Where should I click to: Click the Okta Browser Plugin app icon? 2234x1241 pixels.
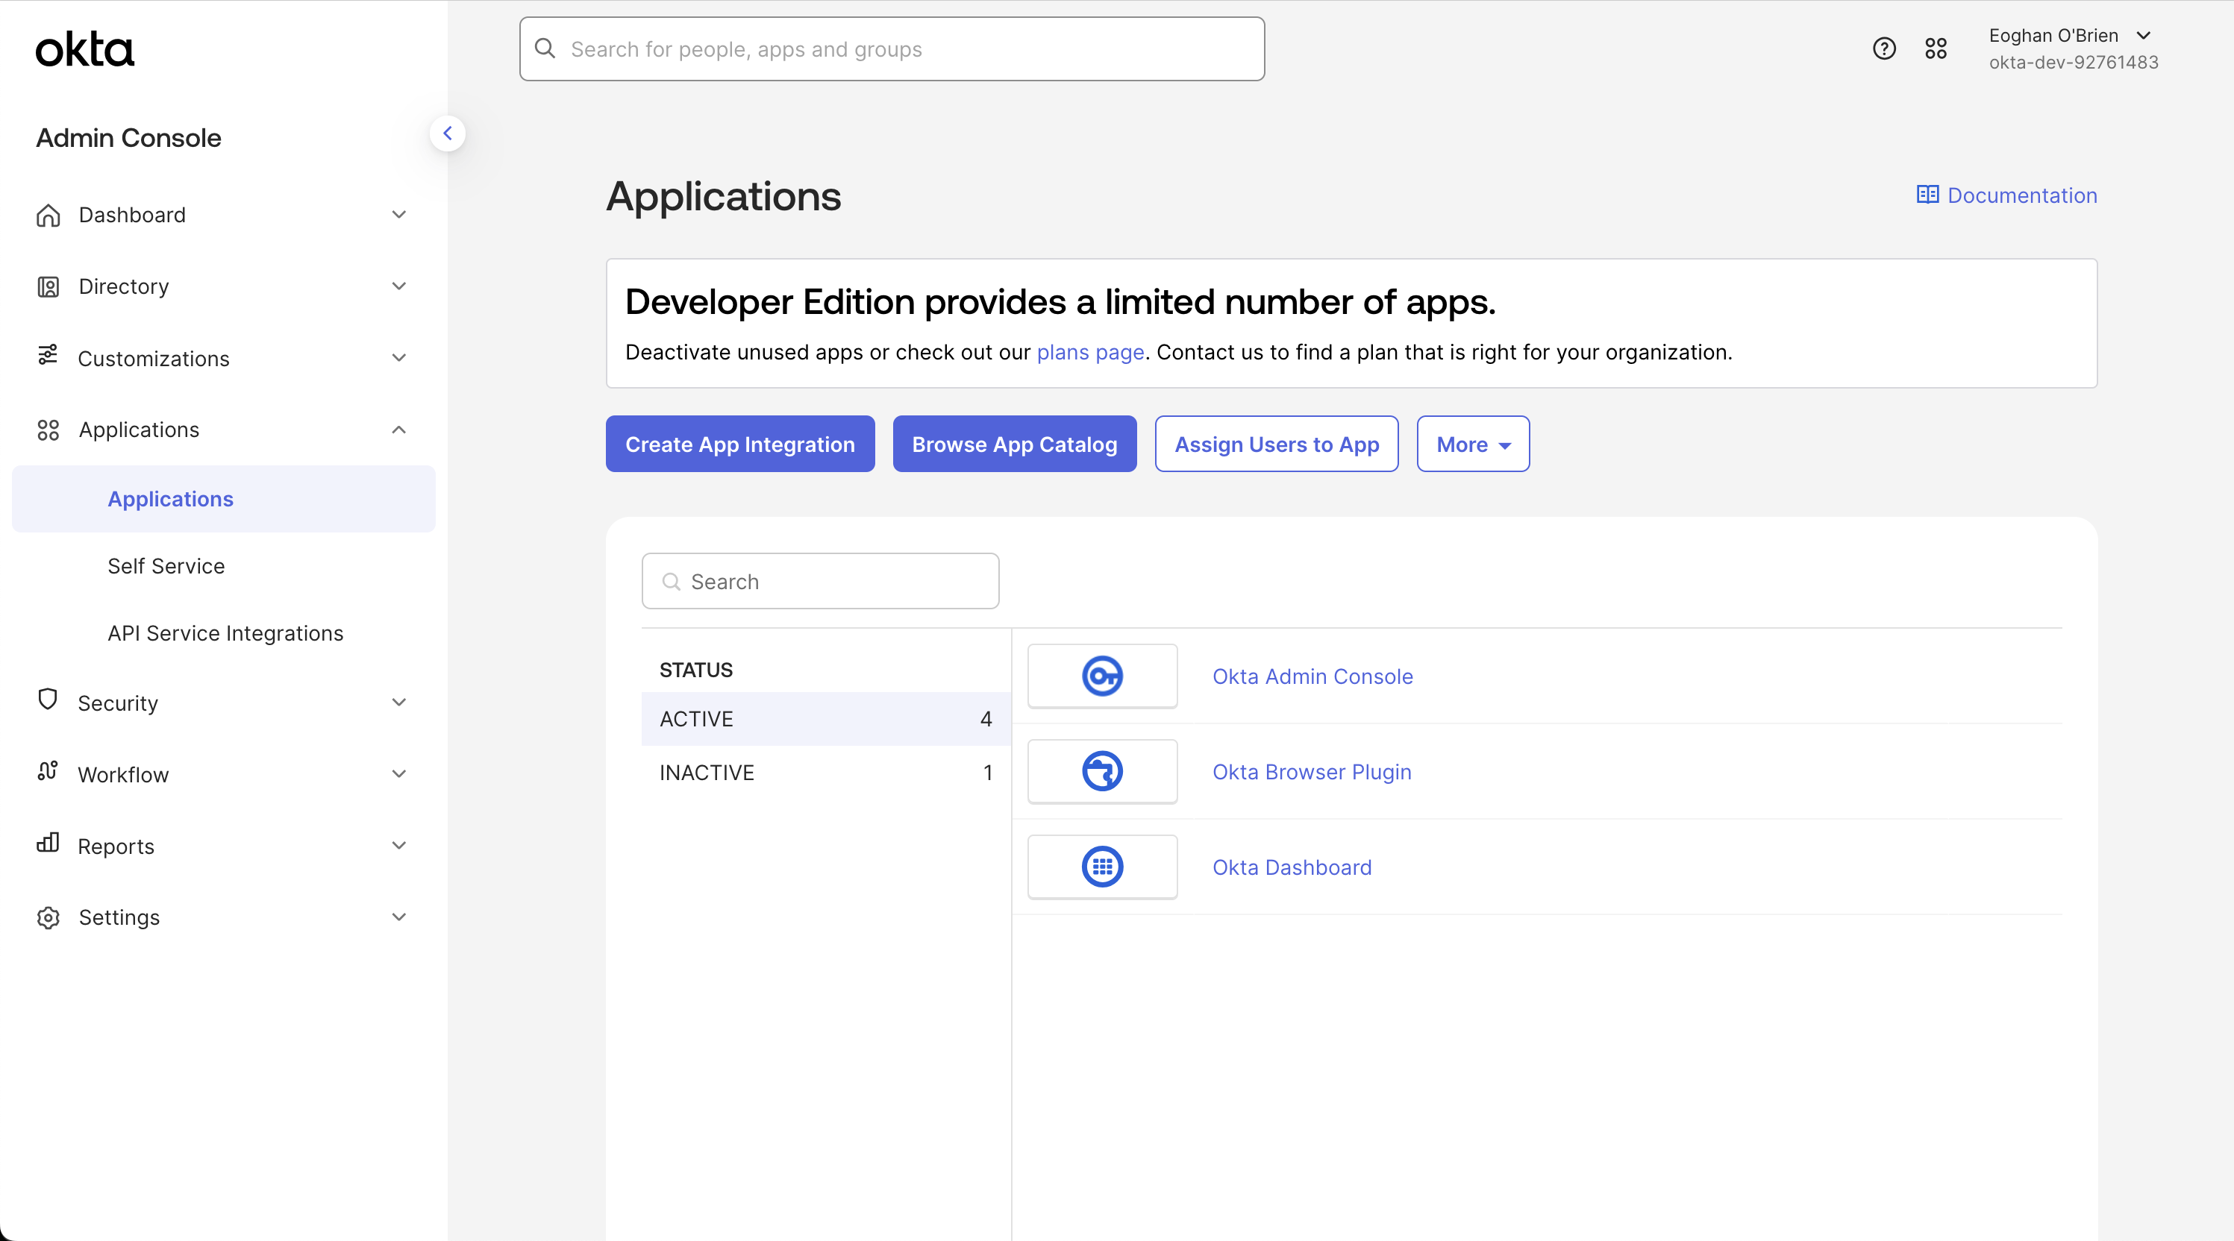(1102, 771)
